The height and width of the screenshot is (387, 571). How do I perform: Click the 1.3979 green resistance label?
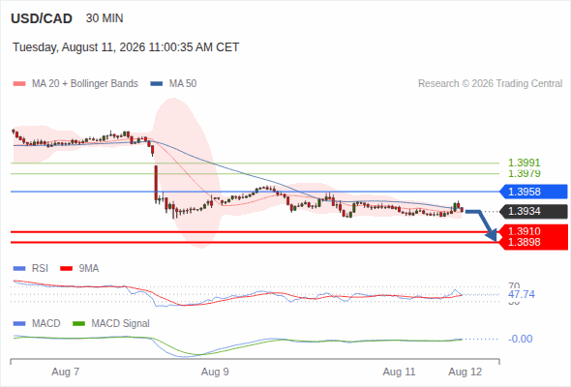pyautogui.click(x=524, y=173)
